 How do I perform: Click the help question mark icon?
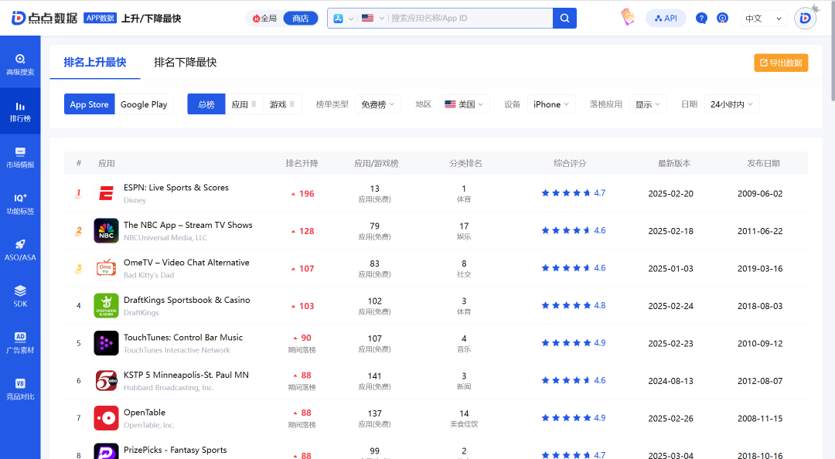(701, 18)
